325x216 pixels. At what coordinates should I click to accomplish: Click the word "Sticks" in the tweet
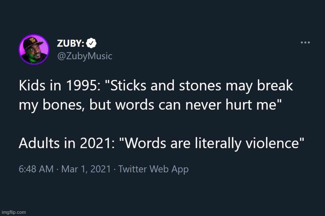tap(125, 86)
